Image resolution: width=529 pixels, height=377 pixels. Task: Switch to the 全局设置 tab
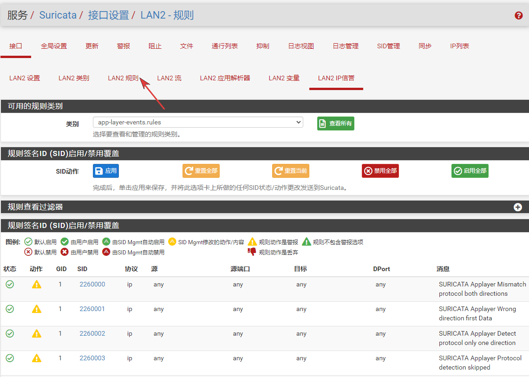(x=54, y=46)
